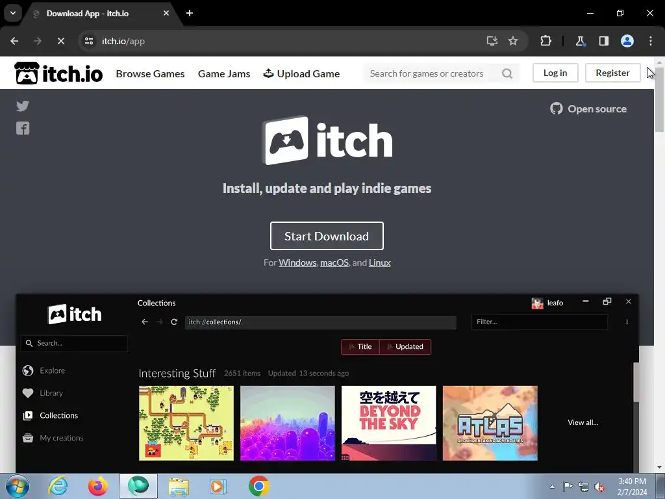The height and width of the screenshot is (499, 665).
Task: Open the Windows download link
Action: click(x=297, y=262)
